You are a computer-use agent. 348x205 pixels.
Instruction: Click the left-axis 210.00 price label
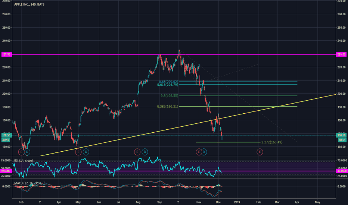click(x=6, y=81)
